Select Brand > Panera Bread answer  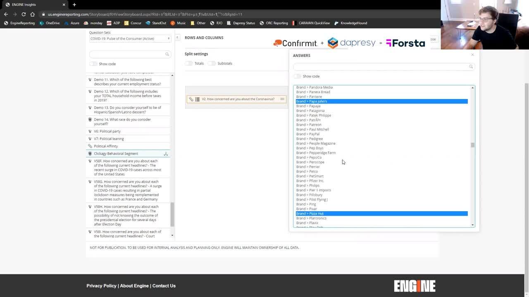[x=382, y=92]
